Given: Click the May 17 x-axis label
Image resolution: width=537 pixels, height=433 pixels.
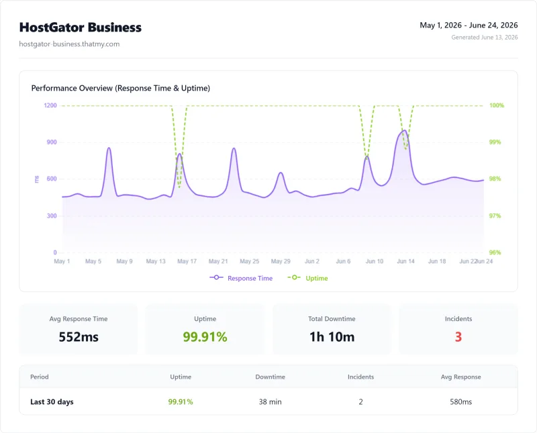Looking at the screenshot, I should (x=187, y=261).
